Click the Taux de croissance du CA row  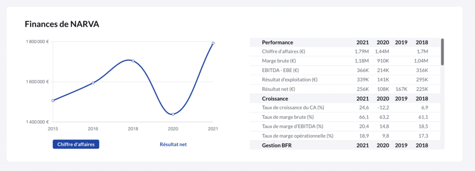(x=345, y=108)
